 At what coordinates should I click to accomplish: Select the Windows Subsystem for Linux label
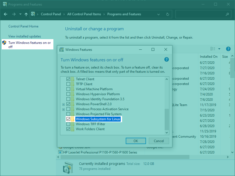point(98,119)
